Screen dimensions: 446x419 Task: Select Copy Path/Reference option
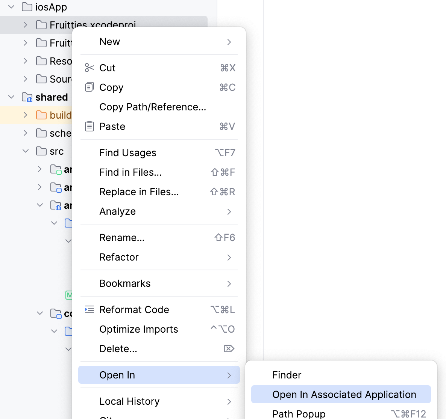[x=153, y=107]
